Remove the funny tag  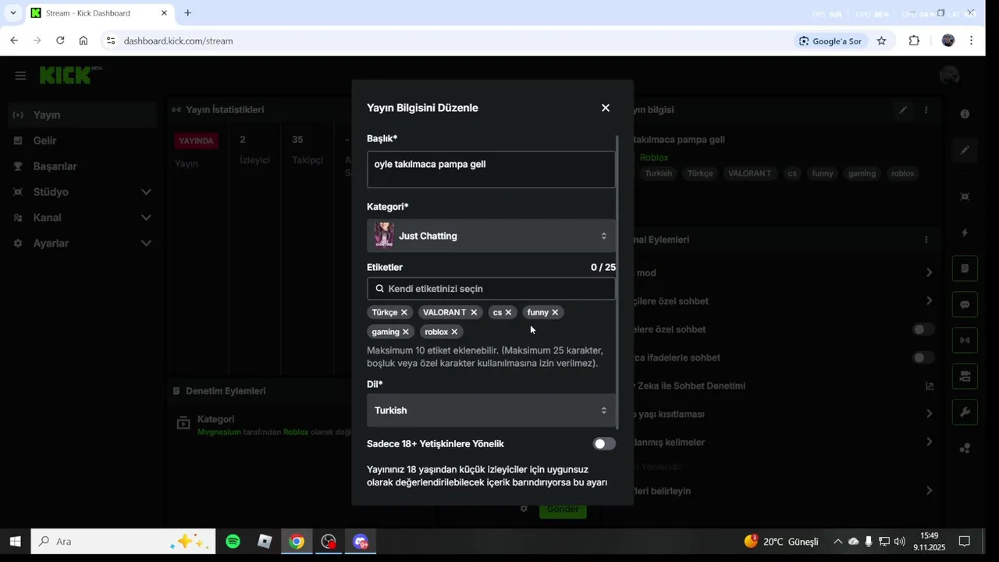tap(555, 312)
